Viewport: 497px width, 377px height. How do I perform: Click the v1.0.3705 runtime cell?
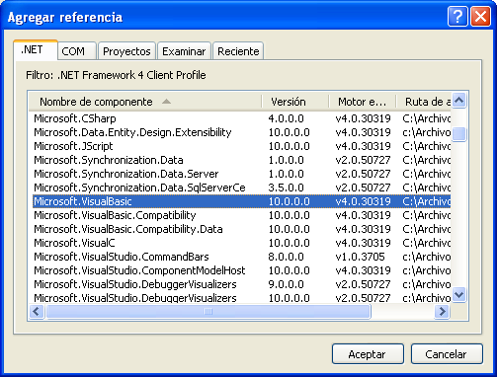pyautogui.click(x=360, y=257)
